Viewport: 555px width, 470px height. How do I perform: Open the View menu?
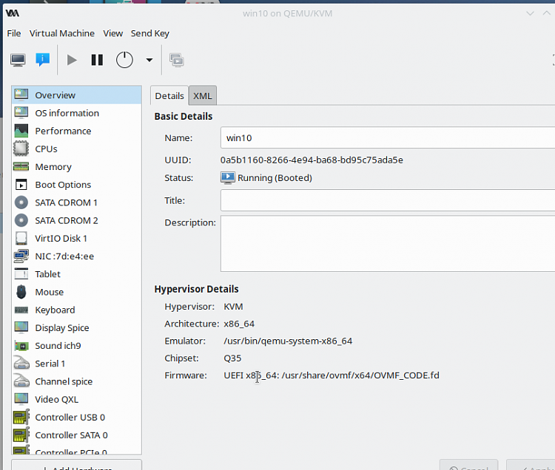(x=113, y=33)
